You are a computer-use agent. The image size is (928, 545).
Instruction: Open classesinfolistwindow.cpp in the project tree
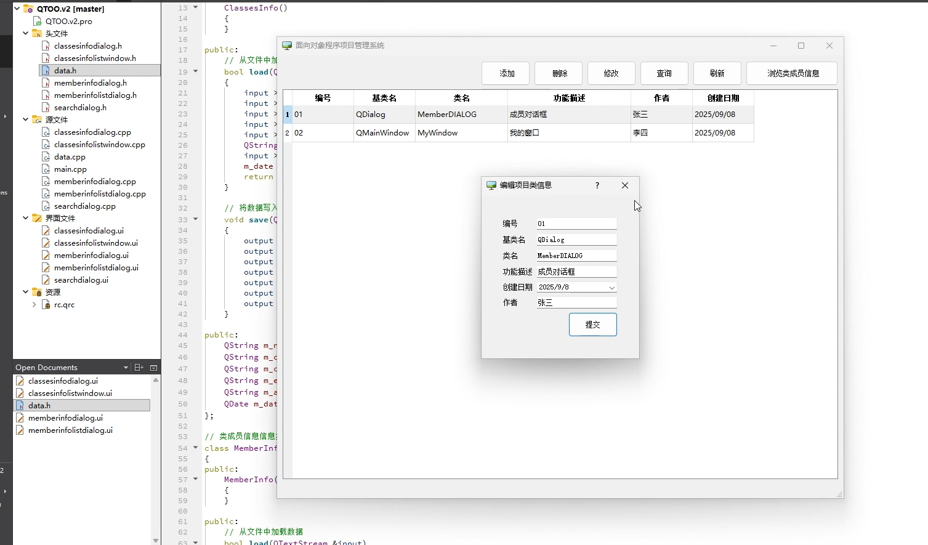(x=99, y=144)
